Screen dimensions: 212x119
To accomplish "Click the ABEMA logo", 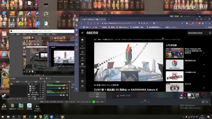I will pos(92,33).
